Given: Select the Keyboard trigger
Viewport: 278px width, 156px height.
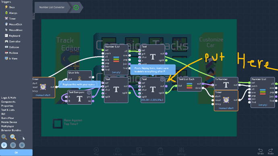Looking at the screenshot, I should [12, 35].
